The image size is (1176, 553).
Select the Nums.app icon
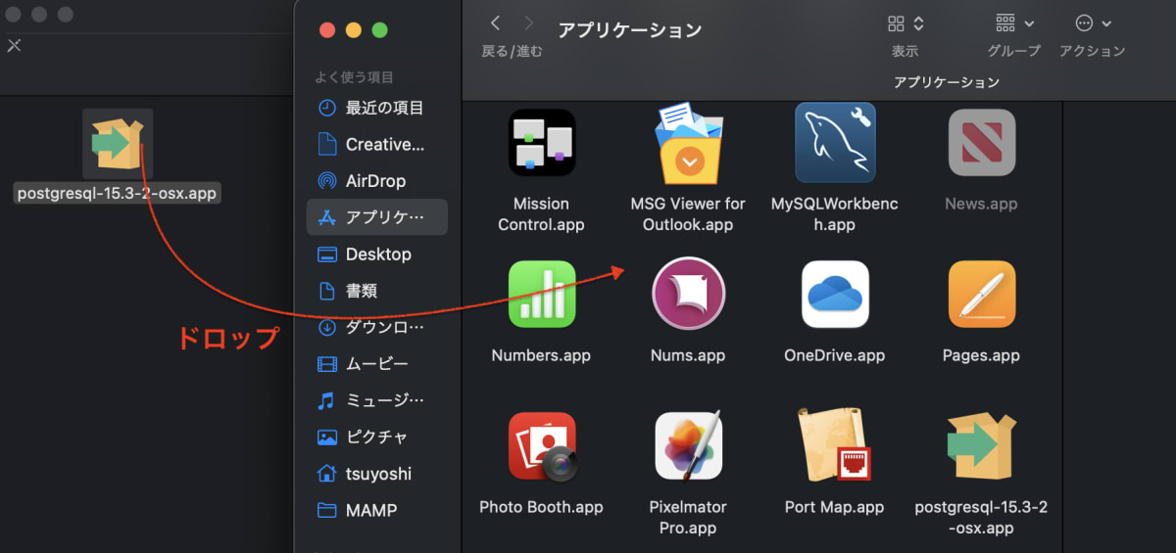tap(689, 294)
